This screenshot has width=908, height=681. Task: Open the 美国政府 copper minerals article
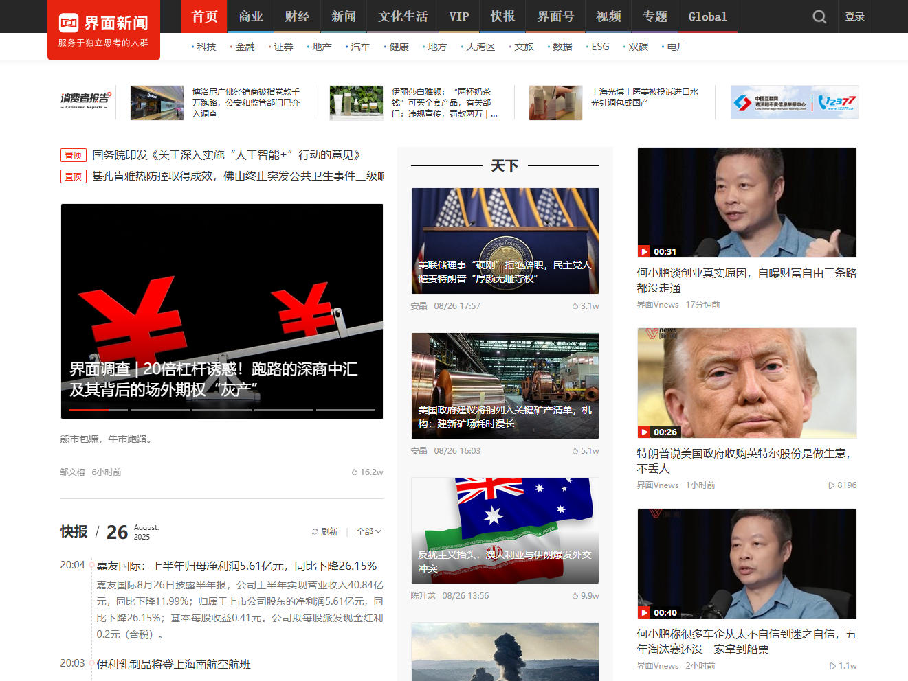click(x=505, y=386)
